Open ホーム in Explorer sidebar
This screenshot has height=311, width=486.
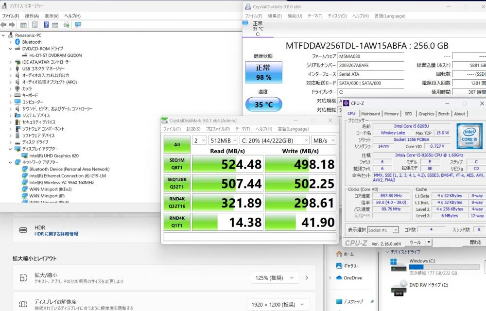click(x=345, y=254)
